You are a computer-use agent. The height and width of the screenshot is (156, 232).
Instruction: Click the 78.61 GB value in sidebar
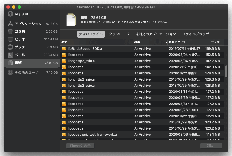click(51, 63)
